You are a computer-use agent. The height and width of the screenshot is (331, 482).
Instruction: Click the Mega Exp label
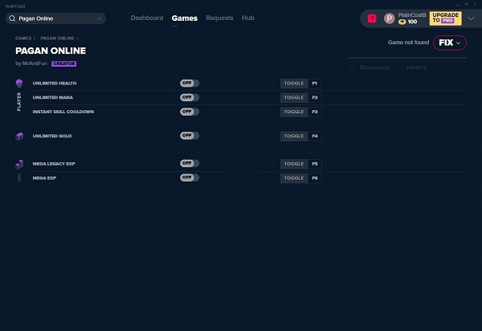coord(44,178)
